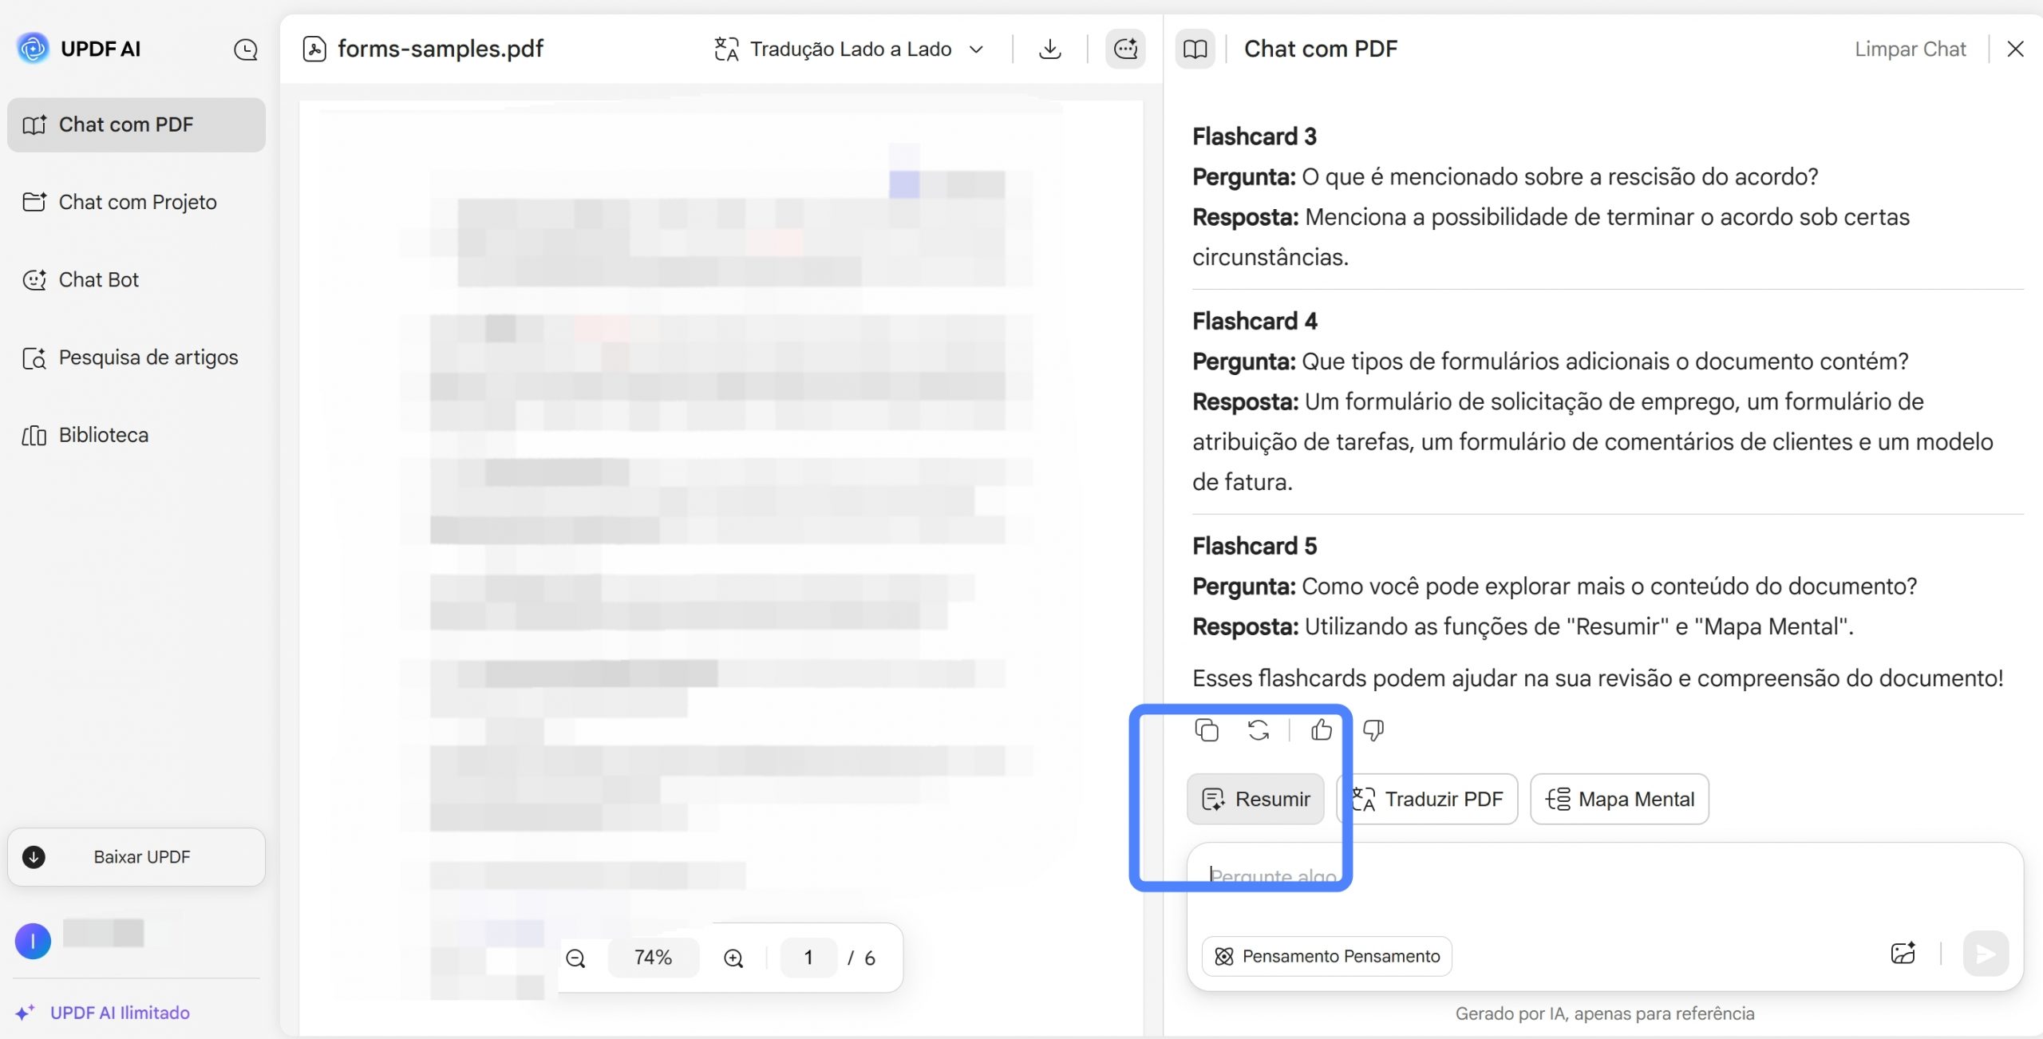This screenshot has width=2043, height=1039.
Task: Click the Chat com Projeto folder icon
Action: (34, 202)
